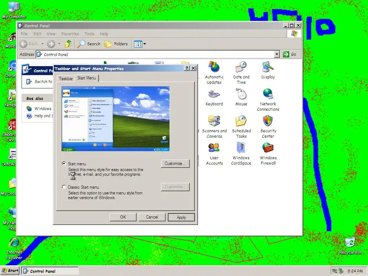Click the Start button on taskbar
Screen dimensions: 368x276
click(x=10, y=271)
